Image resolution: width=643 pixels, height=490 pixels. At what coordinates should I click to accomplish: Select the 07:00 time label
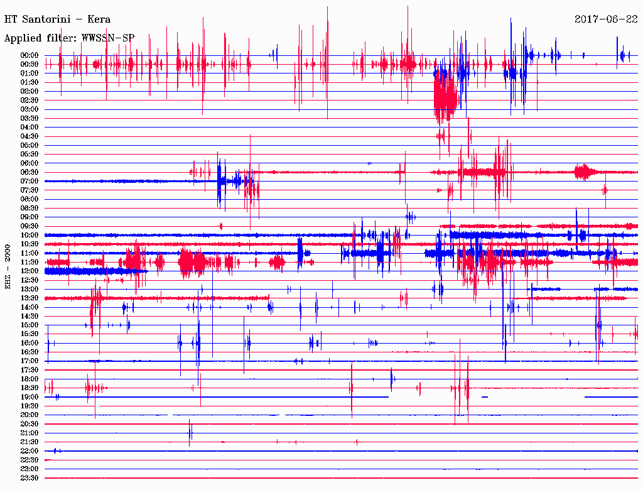[x=30, y=182]
